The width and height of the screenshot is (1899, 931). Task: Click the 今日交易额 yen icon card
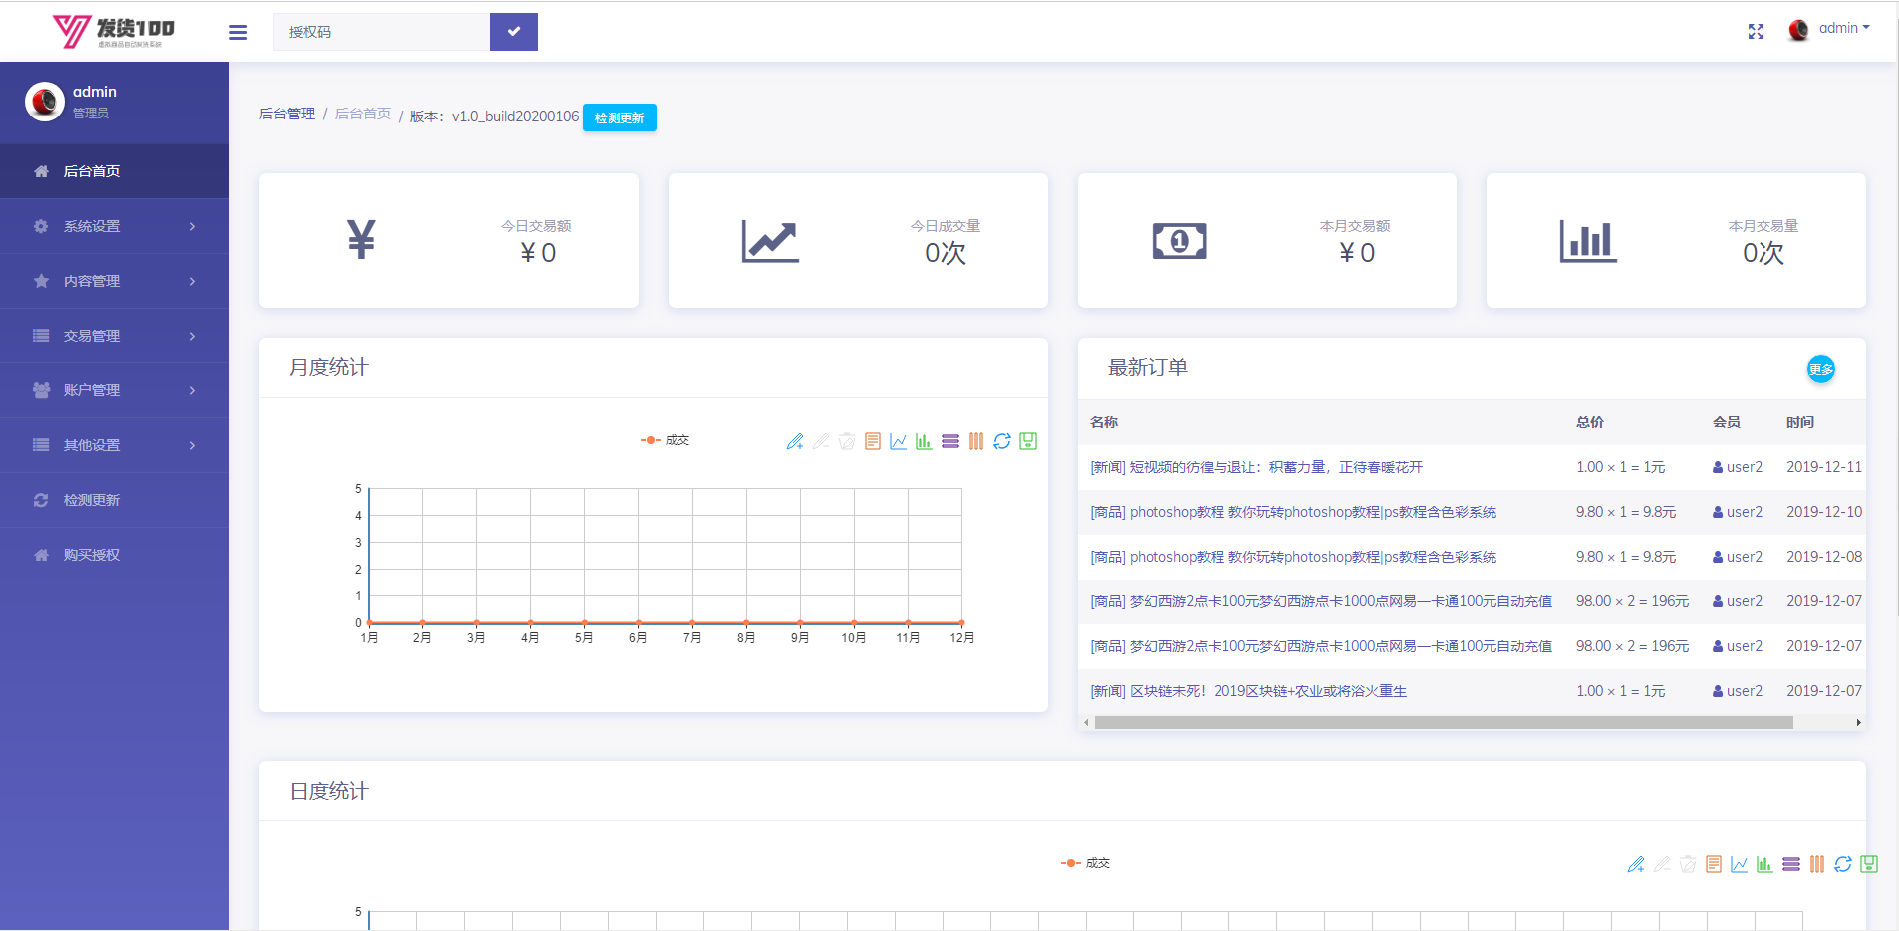(361, 240)
